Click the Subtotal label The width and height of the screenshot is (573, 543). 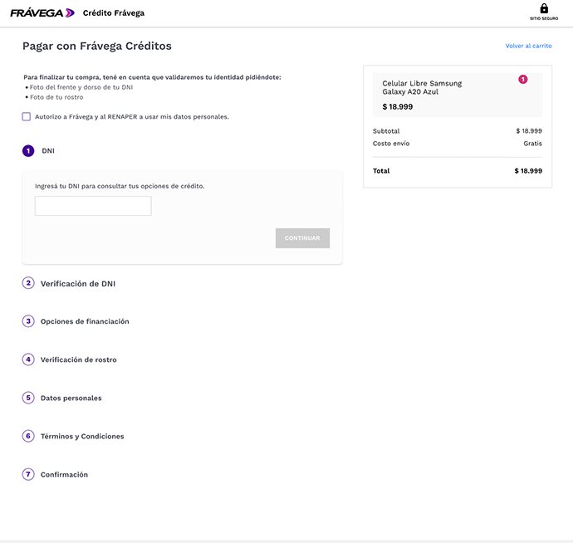click(x=386, y=131)
